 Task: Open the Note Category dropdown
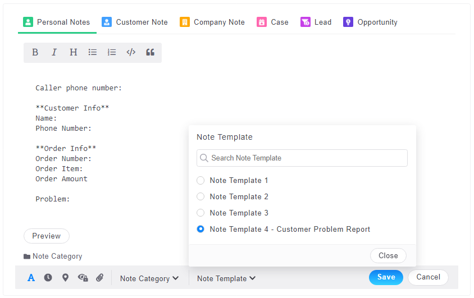pyautogui.click(x=149, y=278)
